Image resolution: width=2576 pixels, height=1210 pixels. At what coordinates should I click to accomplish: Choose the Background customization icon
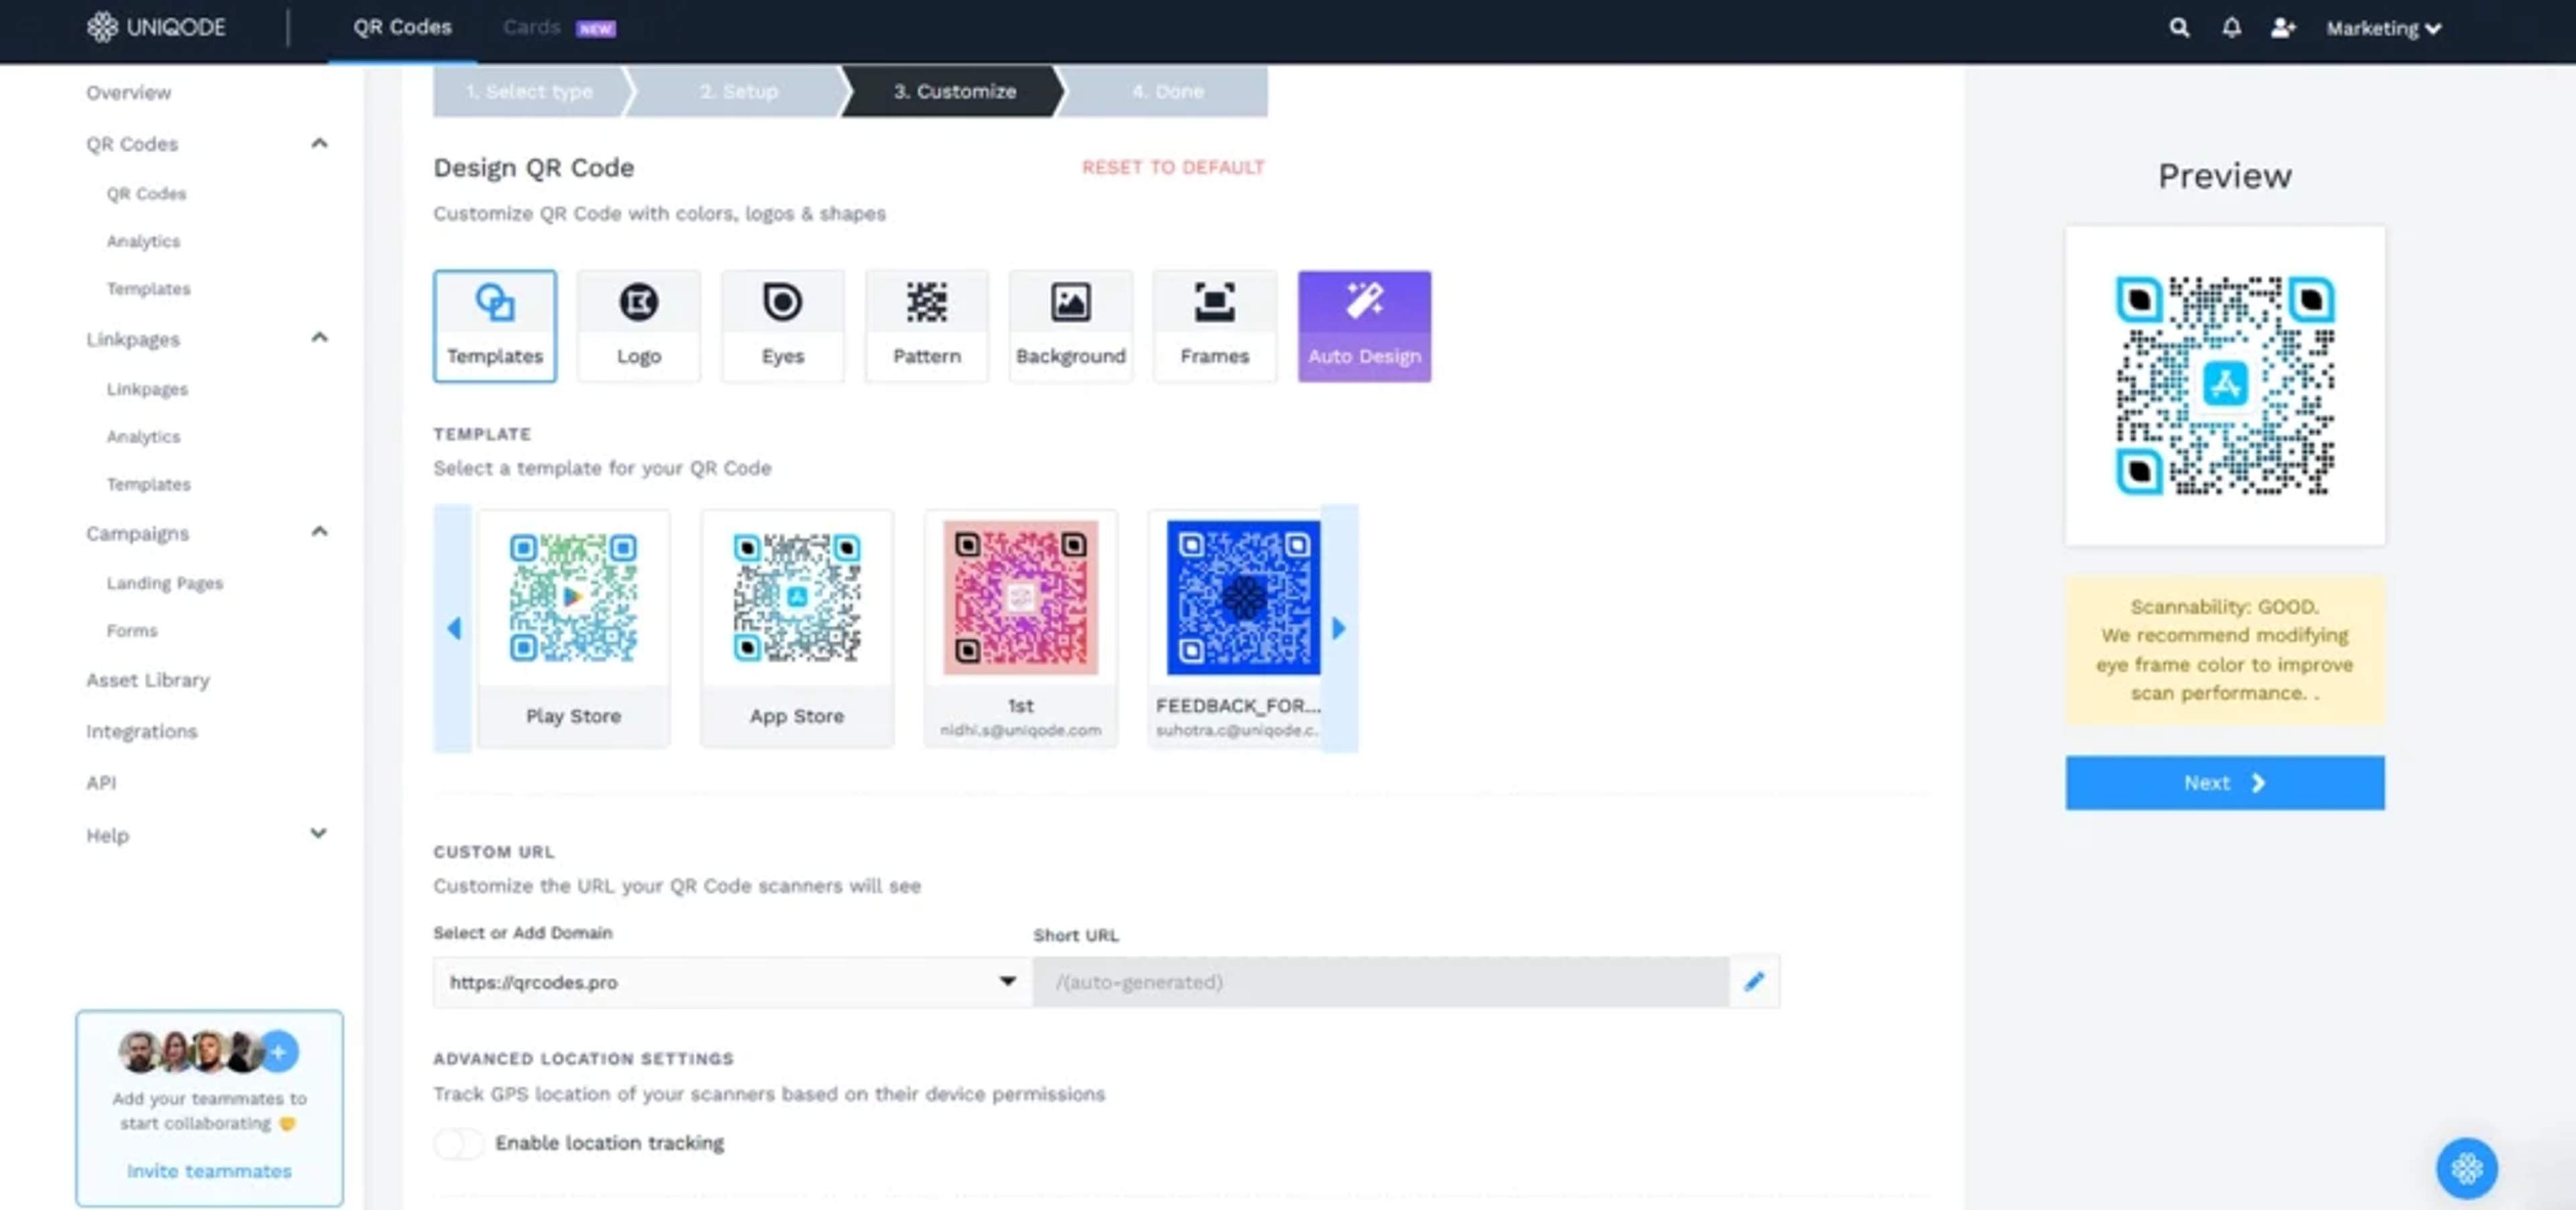point(1070,325)
